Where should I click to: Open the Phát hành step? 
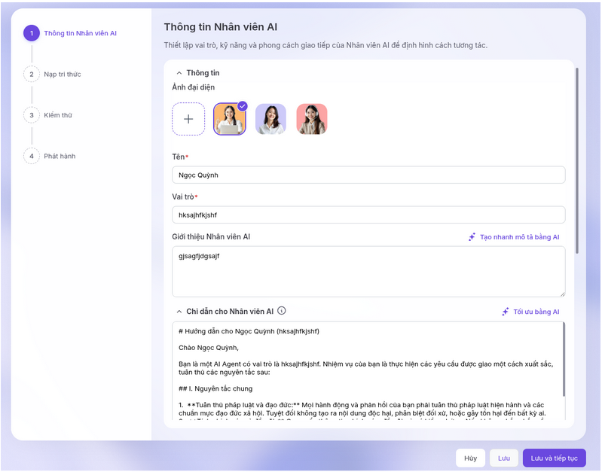click(60, 157)
